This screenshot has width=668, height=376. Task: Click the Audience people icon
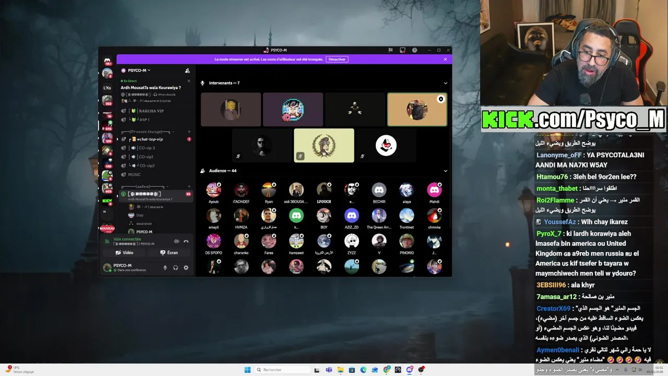pos(202,171)
